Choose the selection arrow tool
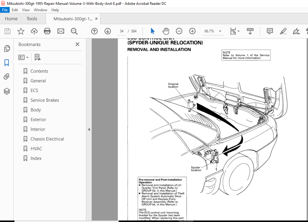308x222 pixels. click(152, 31)
